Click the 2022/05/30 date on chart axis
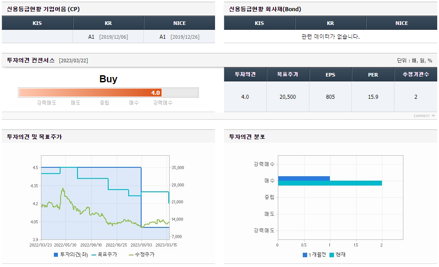 (65, 245)
